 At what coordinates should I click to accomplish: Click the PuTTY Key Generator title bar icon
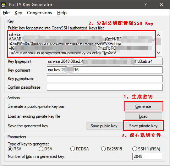[x=4, y=5]
